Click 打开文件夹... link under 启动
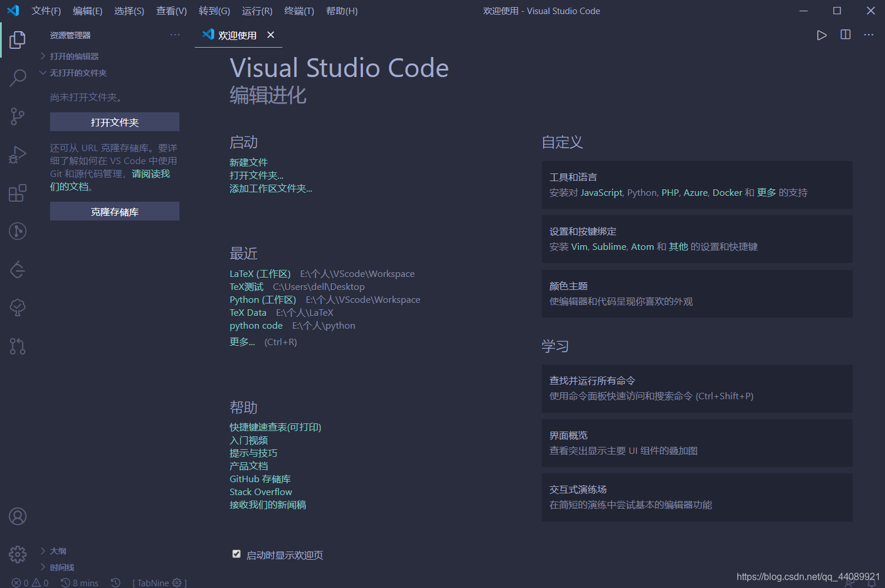The height and width of the screenshot is (588, 885). (x=257, y=175)
